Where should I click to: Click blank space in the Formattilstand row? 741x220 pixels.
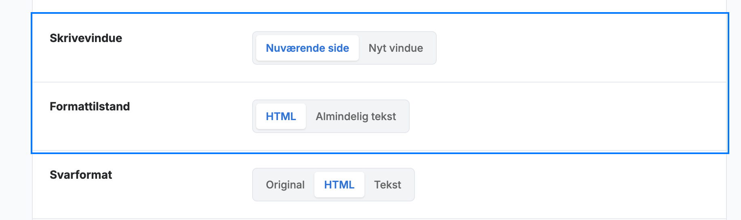[566, 116]
